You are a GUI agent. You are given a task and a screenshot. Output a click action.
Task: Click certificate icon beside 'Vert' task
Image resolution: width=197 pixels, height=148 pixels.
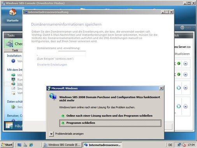pos(13,93)
